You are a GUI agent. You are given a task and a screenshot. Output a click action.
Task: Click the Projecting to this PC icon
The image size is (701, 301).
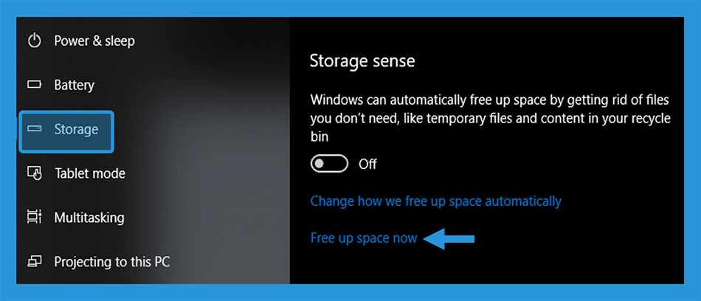point(35,261)
